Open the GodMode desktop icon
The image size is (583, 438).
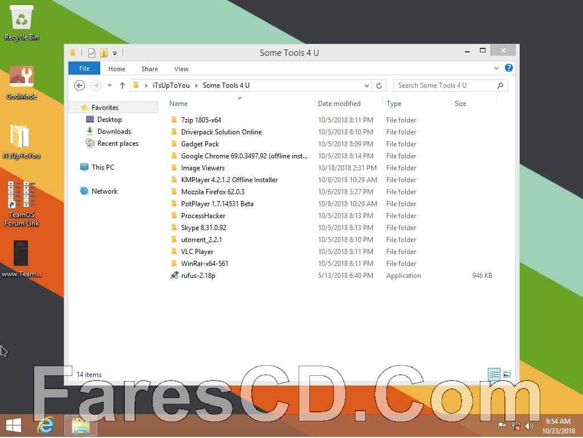click(21, 83)
